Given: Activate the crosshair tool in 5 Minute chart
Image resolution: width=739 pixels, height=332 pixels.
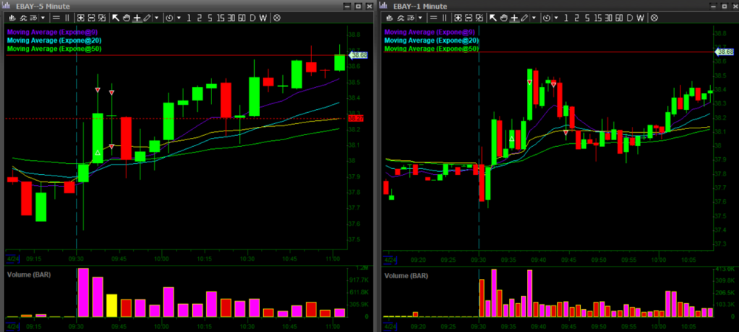Looking at the screenshot, I should click(137, 18).
